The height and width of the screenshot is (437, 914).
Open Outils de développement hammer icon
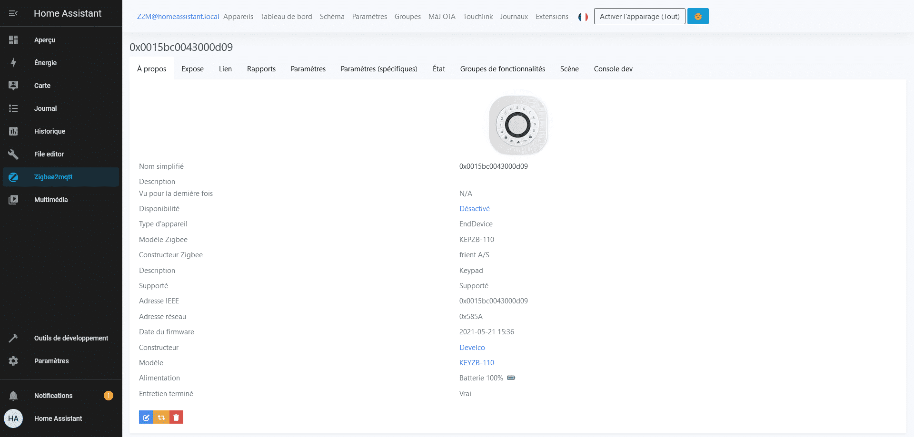click(x=13, y=338)
